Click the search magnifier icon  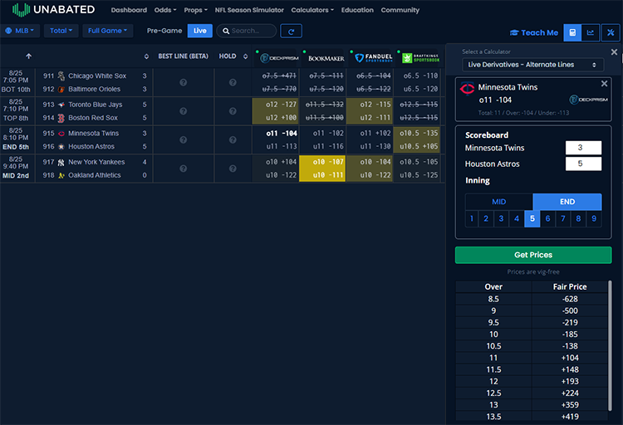pos(226,31)
